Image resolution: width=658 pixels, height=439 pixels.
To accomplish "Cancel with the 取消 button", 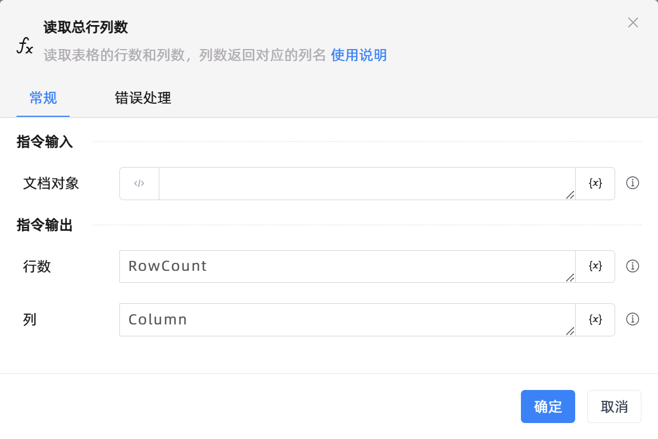I will 614,407.
